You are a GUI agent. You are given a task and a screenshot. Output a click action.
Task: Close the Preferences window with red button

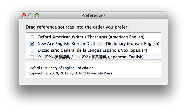pos(24,15)
